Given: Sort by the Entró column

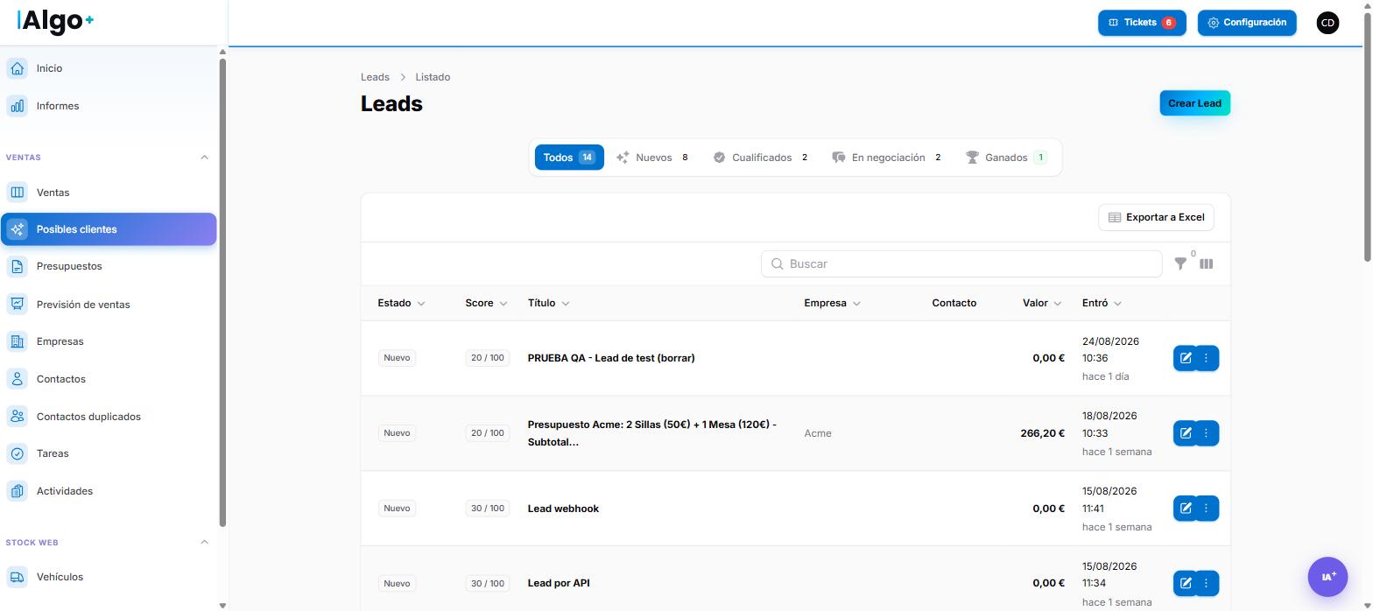Looking at the screenshot, I should [x=1102, y=303].
